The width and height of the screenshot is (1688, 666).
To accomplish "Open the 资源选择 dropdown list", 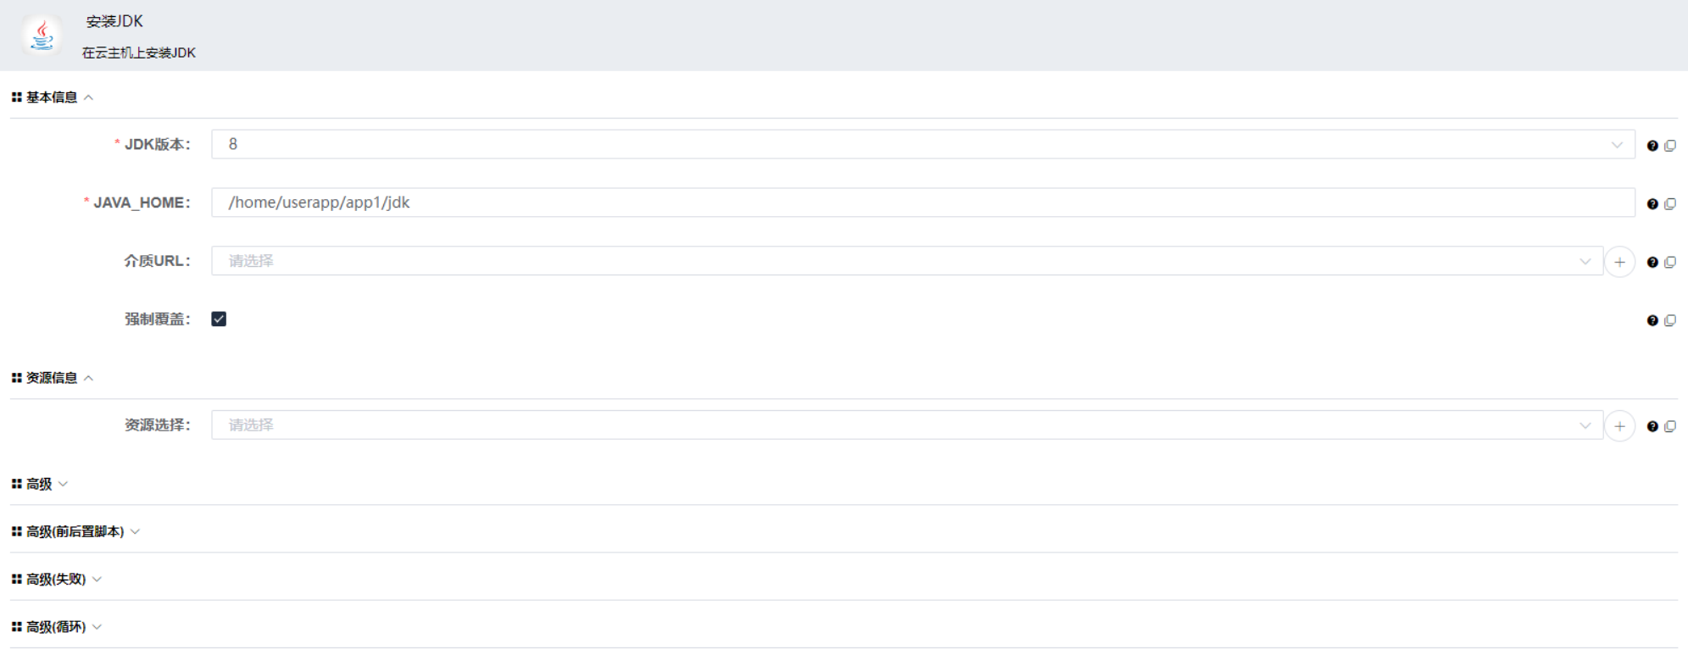I will tap(1586, 425).
